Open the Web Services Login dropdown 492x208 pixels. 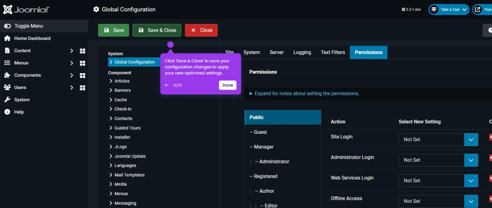(439, 181)
